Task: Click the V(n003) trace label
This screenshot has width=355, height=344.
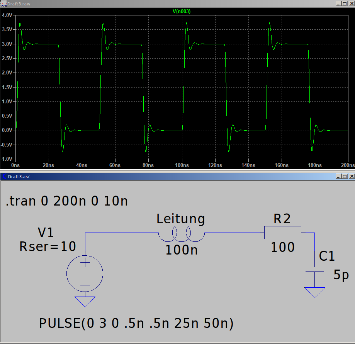Action: pos(181,12)
